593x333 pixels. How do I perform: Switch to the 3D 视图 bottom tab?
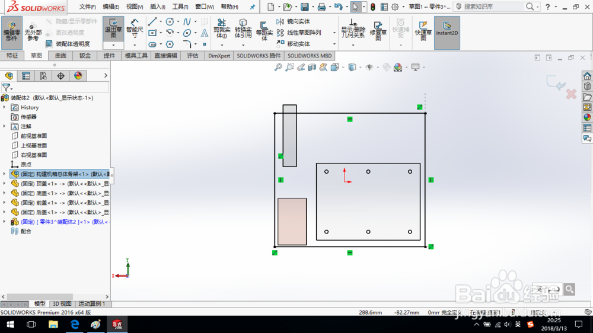[x=62, y=304]
